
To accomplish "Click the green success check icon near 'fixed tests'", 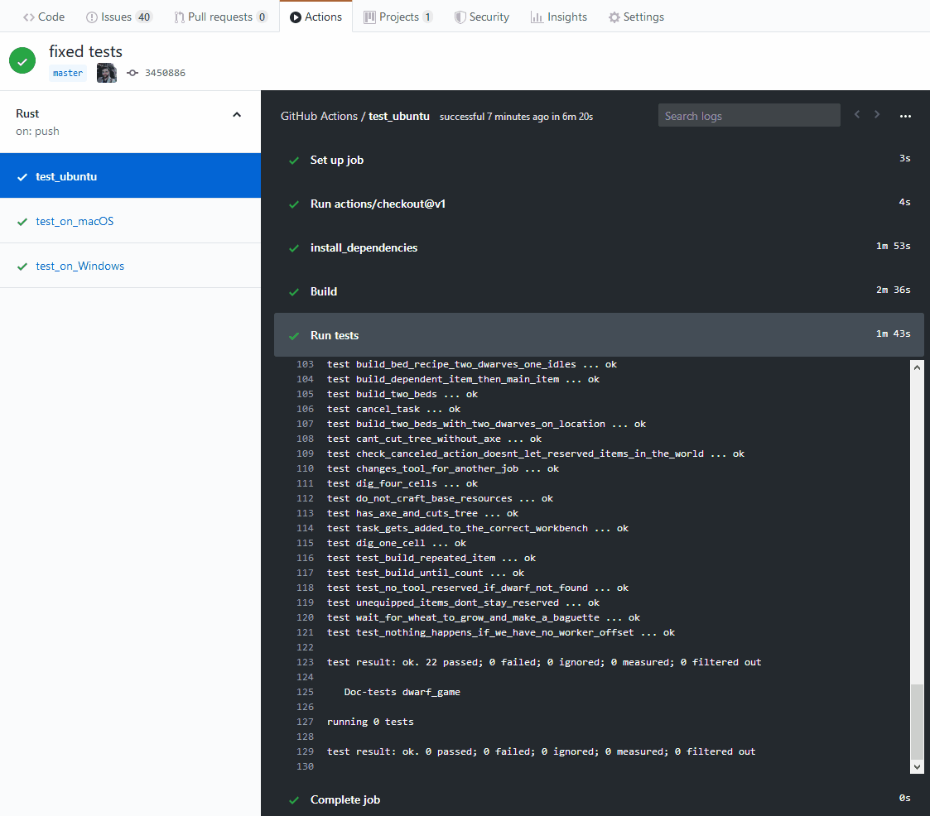I will (x=22, y=60).
